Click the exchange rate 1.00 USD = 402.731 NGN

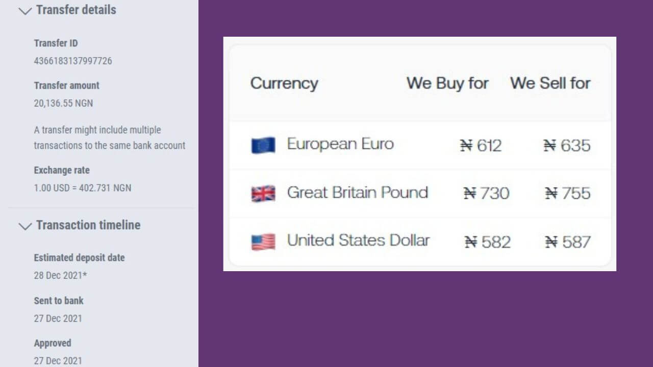coord(83,188)
